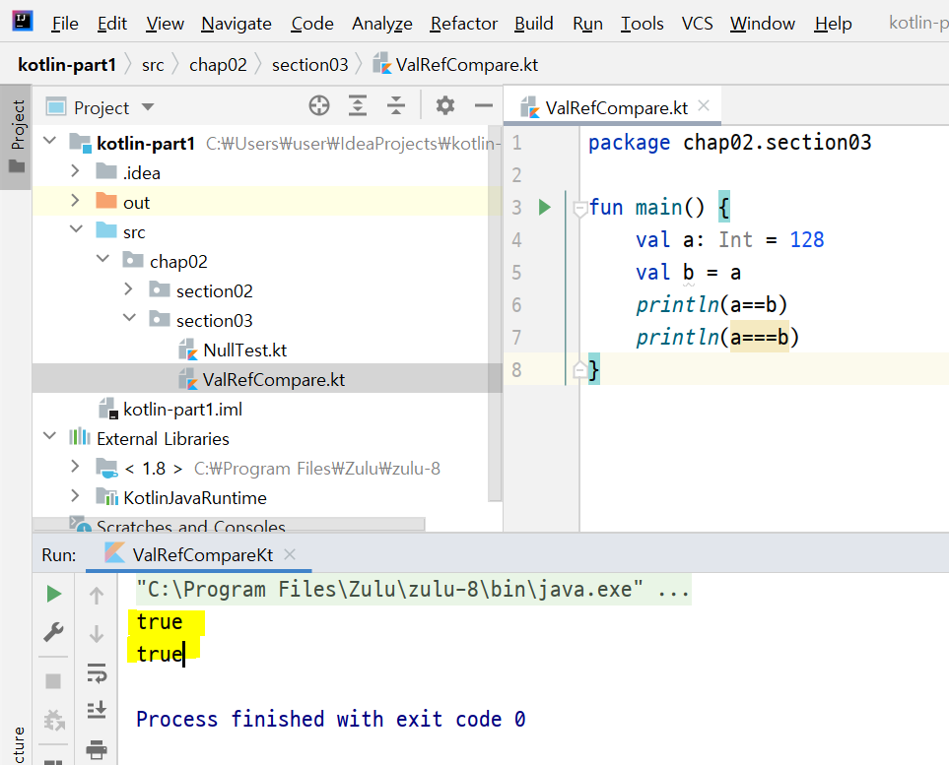Open the View menu
Image resolution: width=949 pixels, height=765 pixels.
[165, 24]
